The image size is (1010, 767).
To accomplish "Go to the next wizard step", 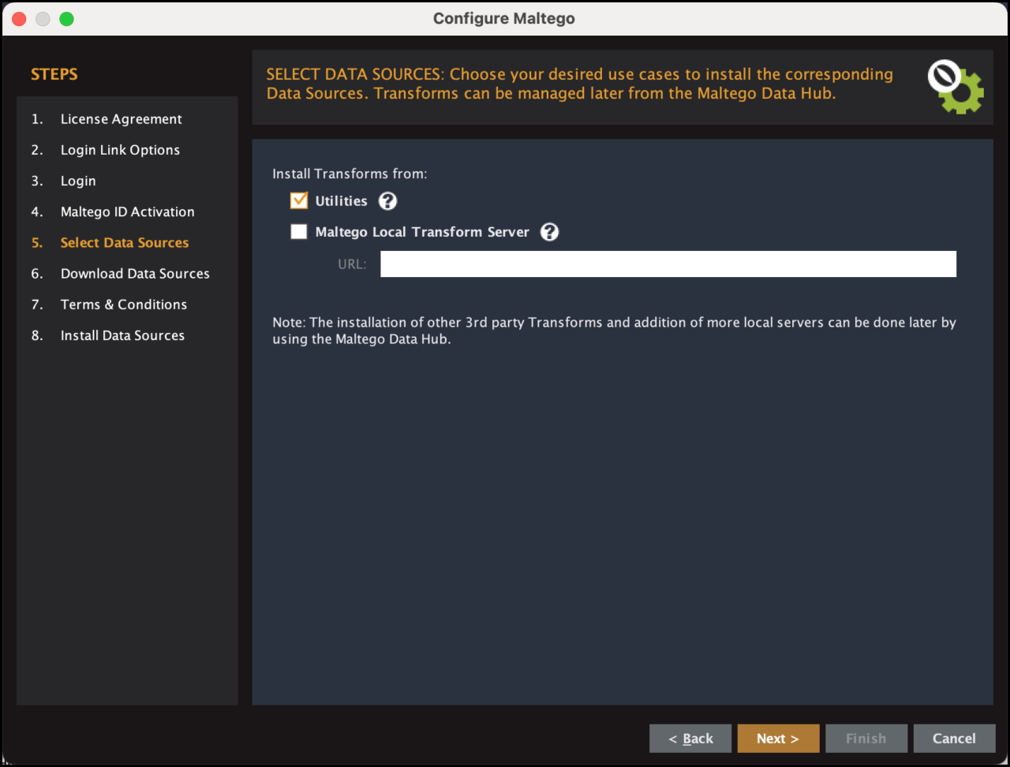I will [x=778, y=739].
